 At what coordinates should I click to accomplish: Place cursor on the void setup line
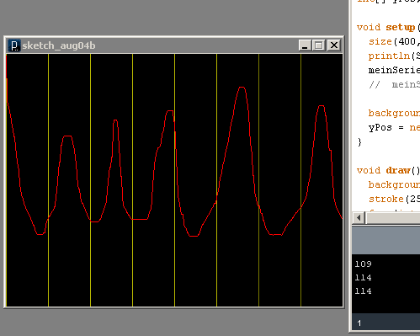coord(388,27)
